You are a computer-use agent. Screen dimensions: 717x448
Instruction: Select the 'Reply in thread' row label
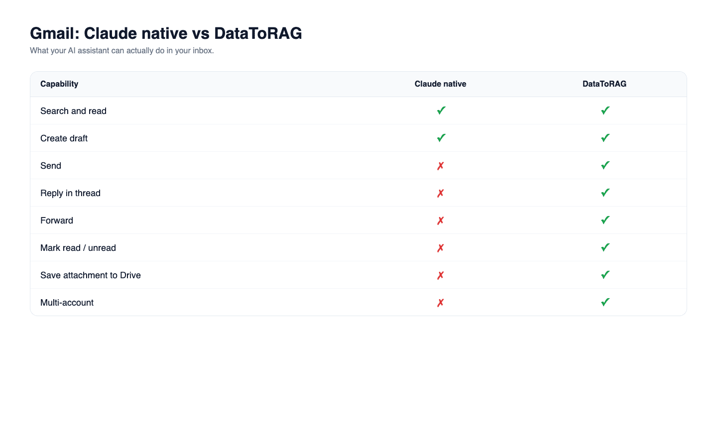pyautogui.click(x=70, y=193)
